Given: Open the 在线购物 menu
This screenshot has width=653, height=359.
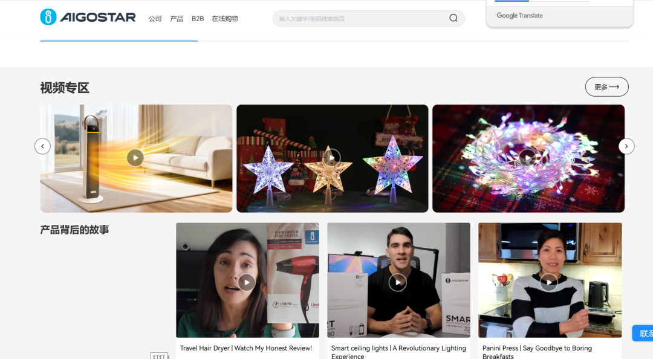Looking at the screenshot, I should click(x=225, y=19).
